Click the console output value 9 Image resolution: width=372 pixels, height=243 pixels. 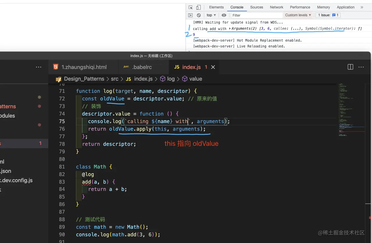pos(194,35)
